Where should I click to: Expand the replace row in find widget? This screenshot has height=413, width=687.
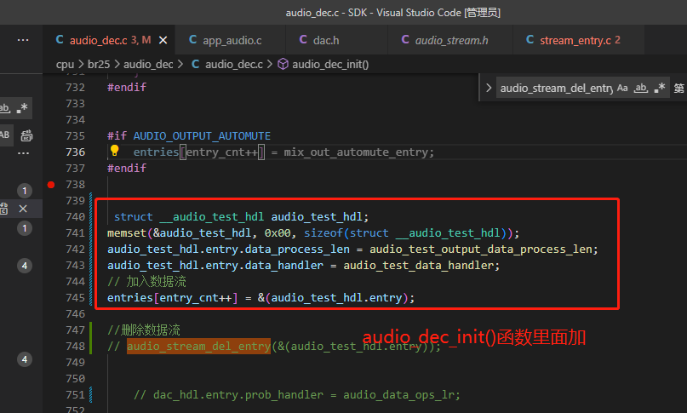489,88
